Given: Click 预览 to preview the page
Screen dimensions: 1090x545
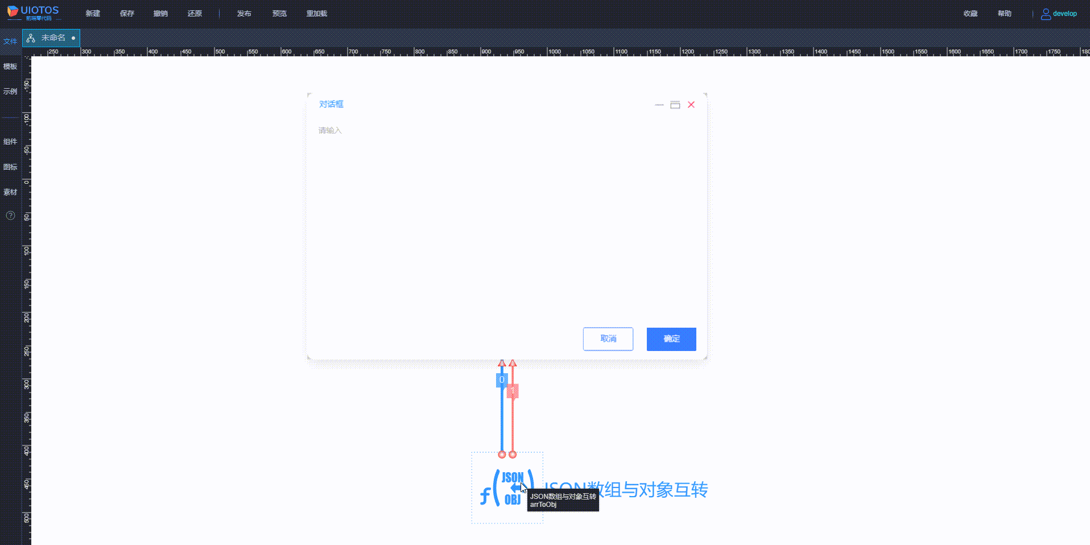Looking at the screenshot, I should 279,13.
